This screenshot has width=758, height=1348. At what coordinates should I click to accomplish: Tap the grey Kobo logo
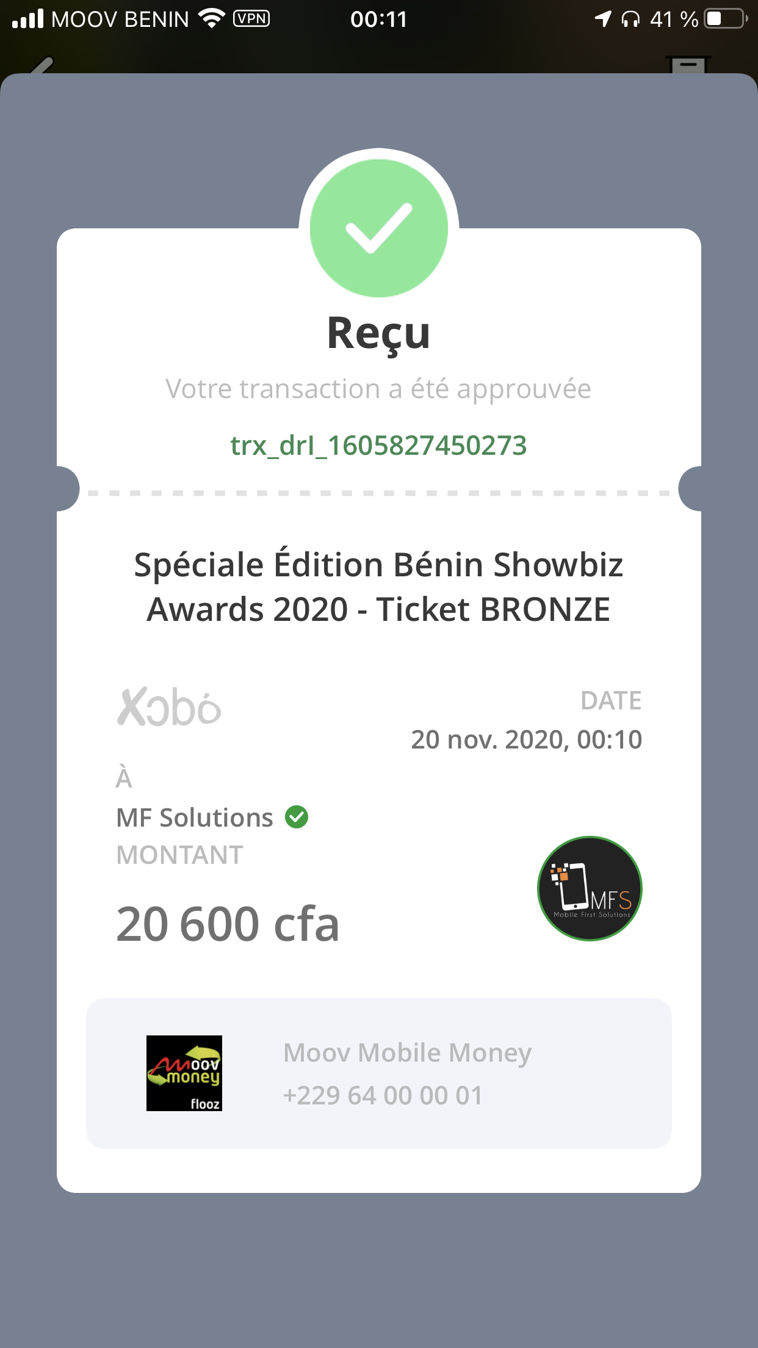coord(169,708)
